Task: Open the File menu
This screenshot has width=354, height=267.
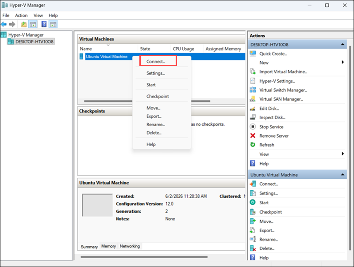Action: (x=6, y=15)
